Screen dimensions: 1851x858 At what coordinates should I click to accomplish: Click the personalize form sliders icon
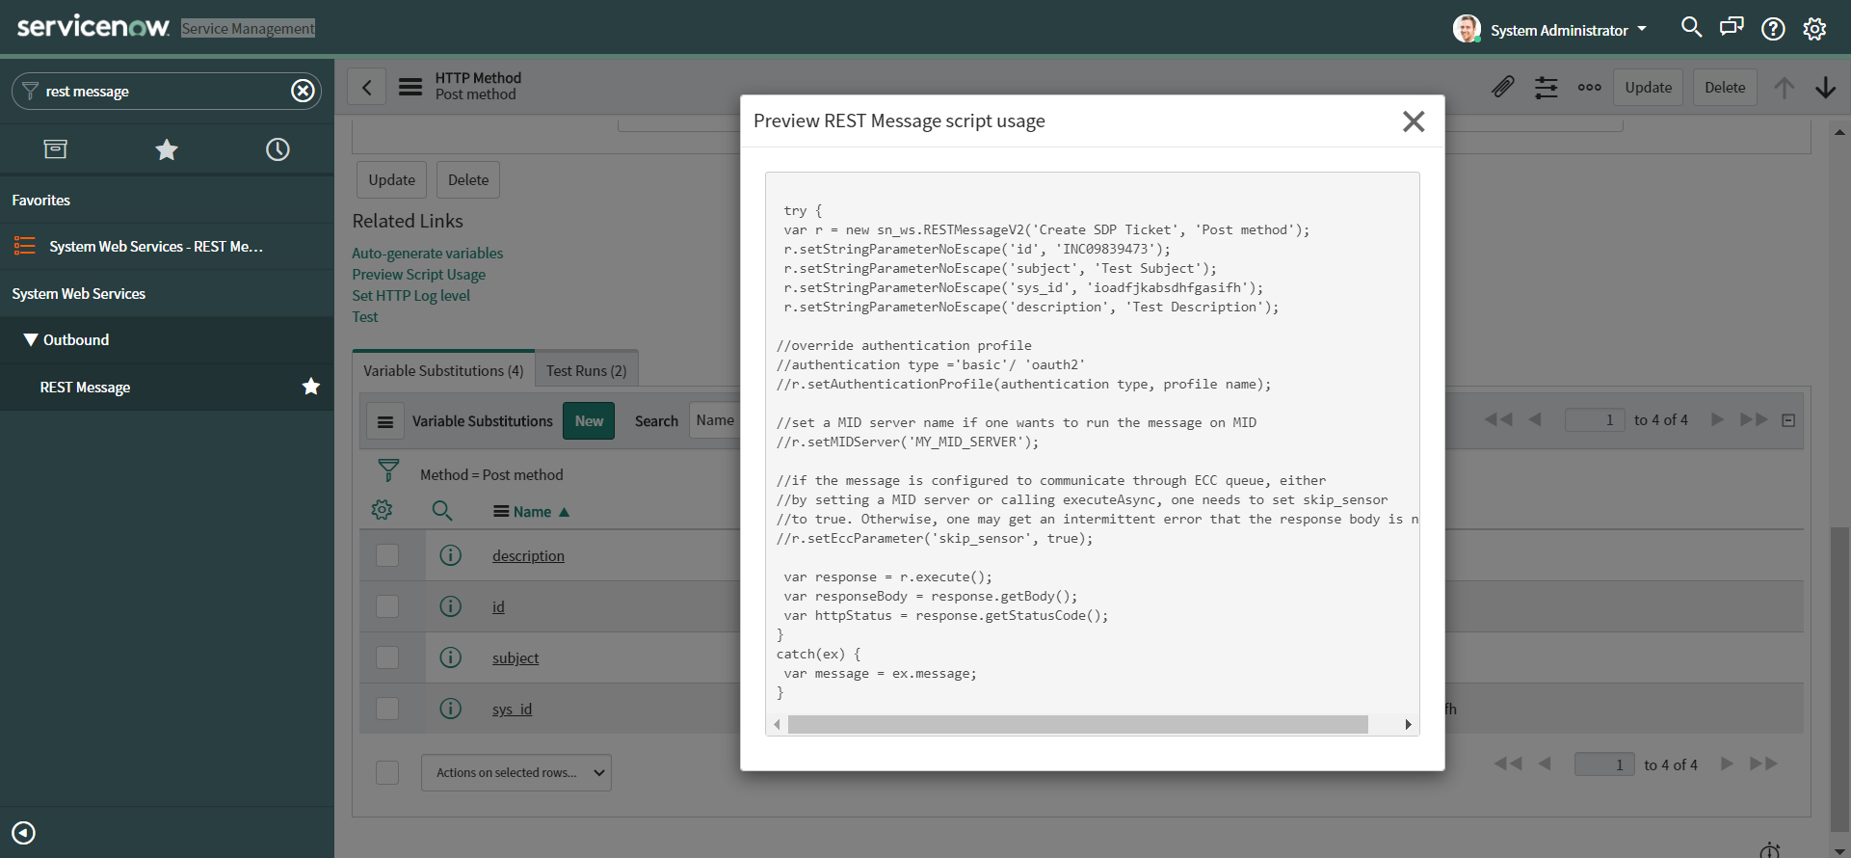(x=1546, y=88)
